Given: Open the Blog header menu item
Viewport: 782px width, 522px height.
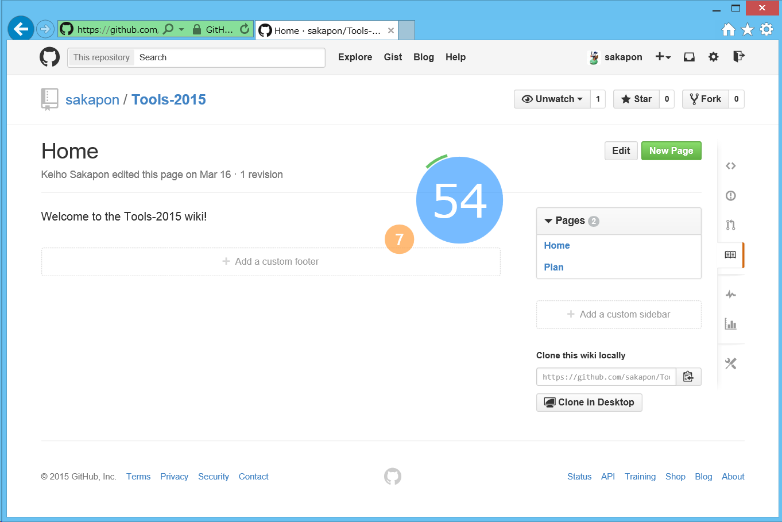Looking at the screenshot, I should click(x=424, y=57).
